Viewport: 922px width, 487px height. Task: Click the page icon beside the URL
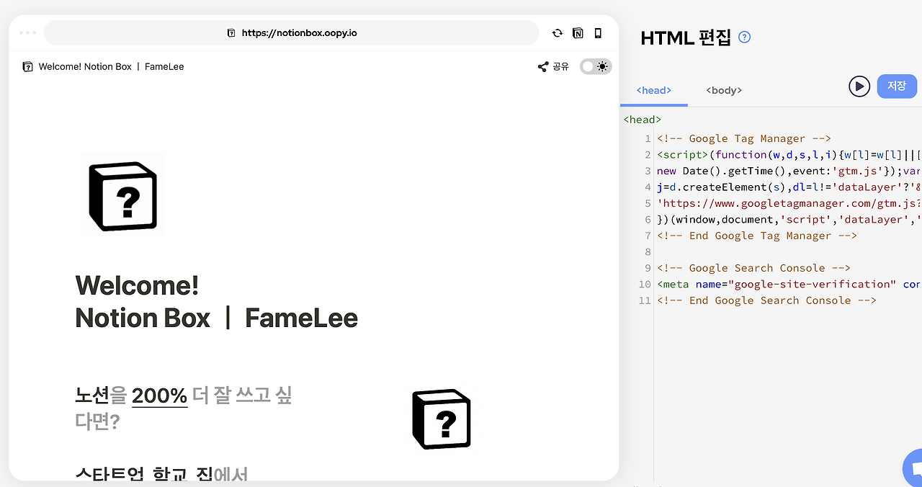point(231,33)
